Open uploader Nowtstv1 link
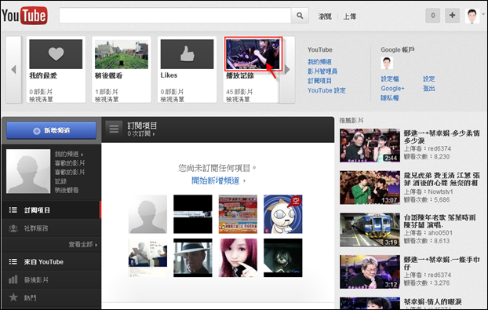The height and width of the screenshot is (310, 488). click(440, 191)
